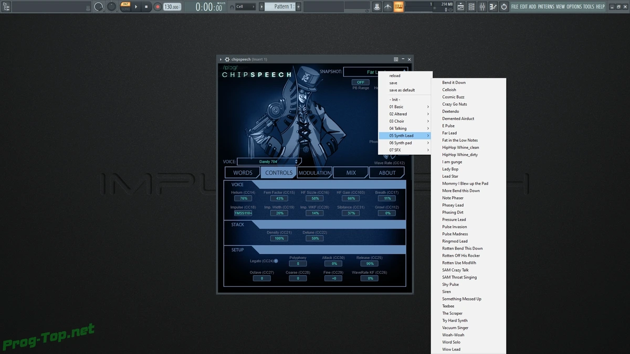Open the Mixer icon
Screen dimensions: 630x354
point(482,7)
